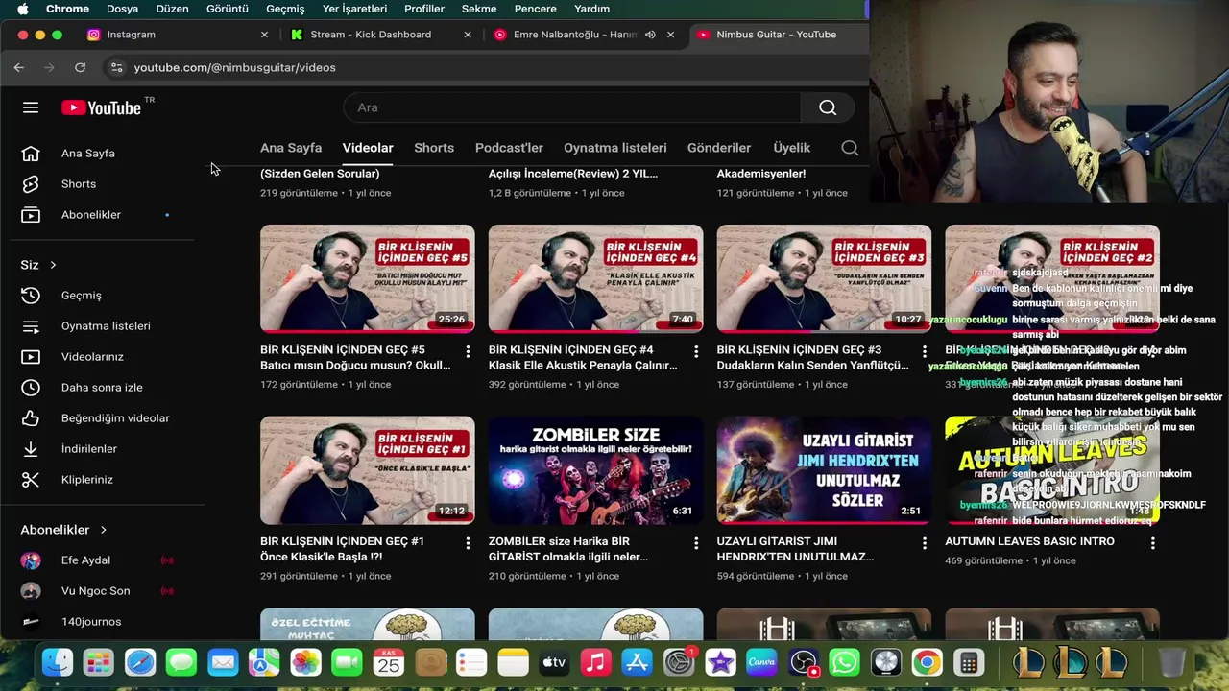1229x691 pixels.
Task: Open options for BİR KLİŞENİN İÇİNDEN GEÇ #4
Action: (x=696, y=352)
